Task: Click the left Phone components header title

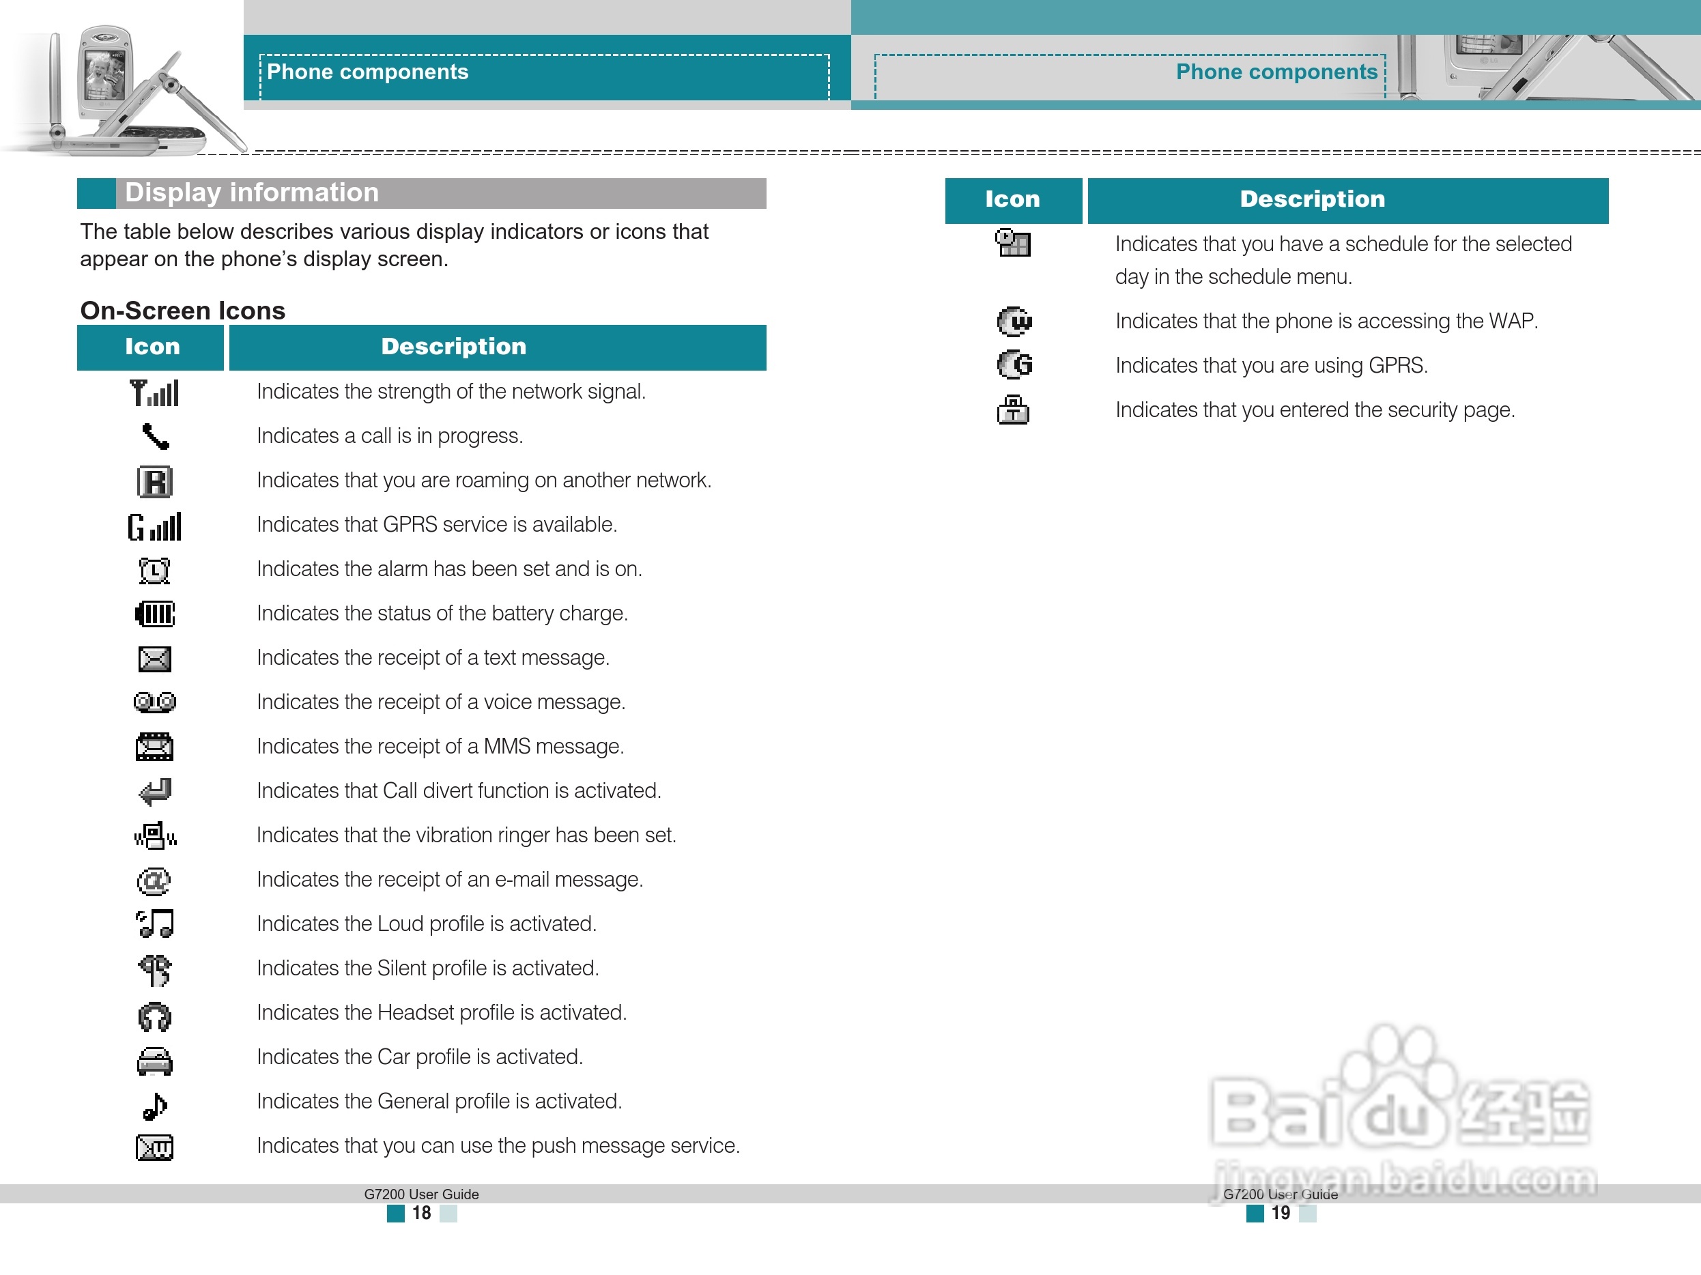Action: click(x=368, y=72)
